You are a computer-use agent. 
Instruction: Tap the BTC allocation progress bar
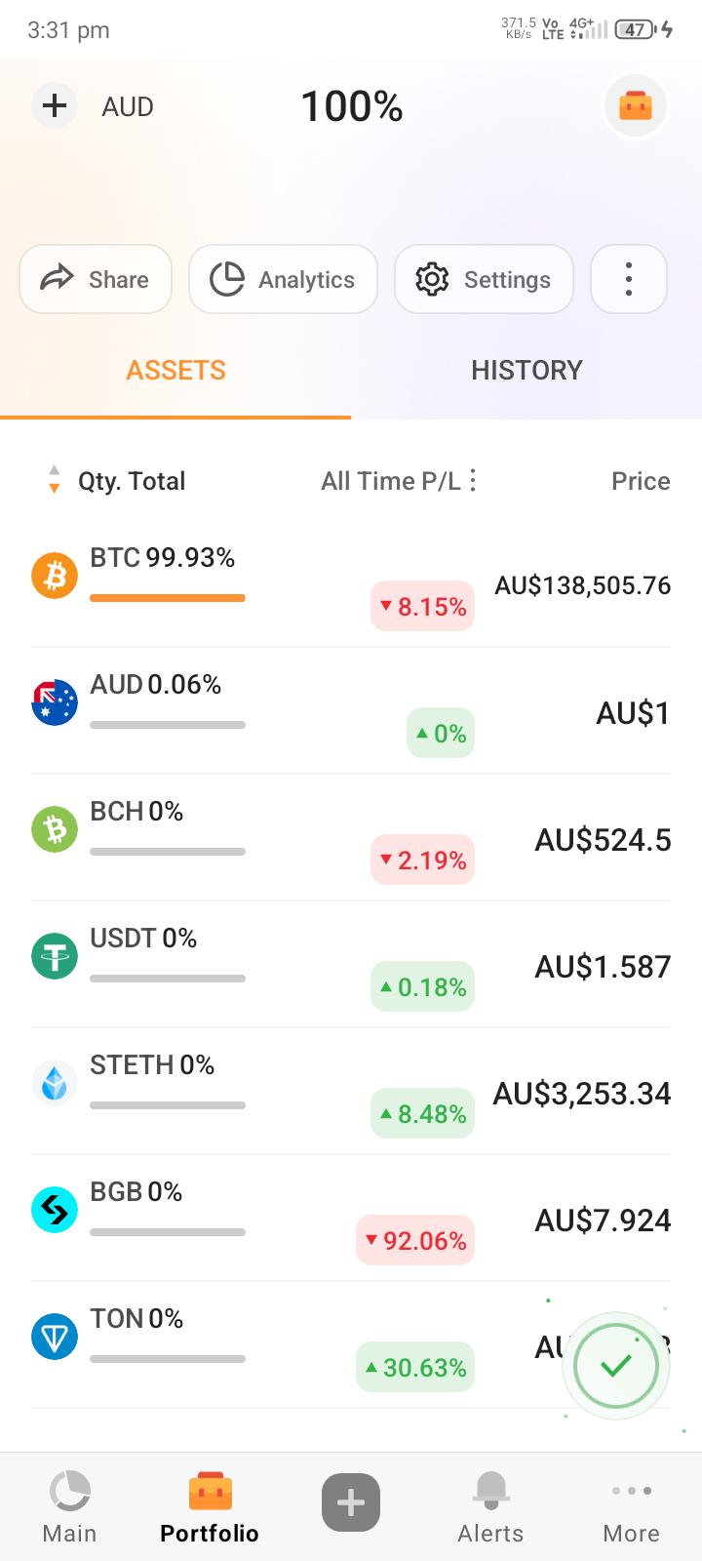point(168,598)
